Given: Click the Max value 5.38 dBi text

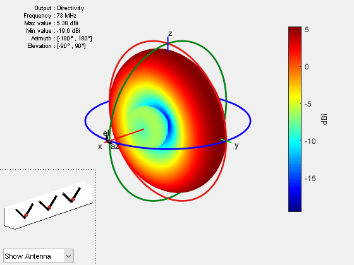Looking at the screenshot, I should 51,23.
